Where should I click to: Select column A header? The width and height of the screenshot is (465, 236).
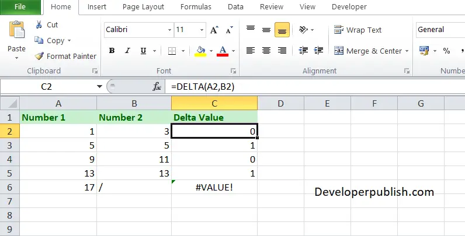[58, 103]
